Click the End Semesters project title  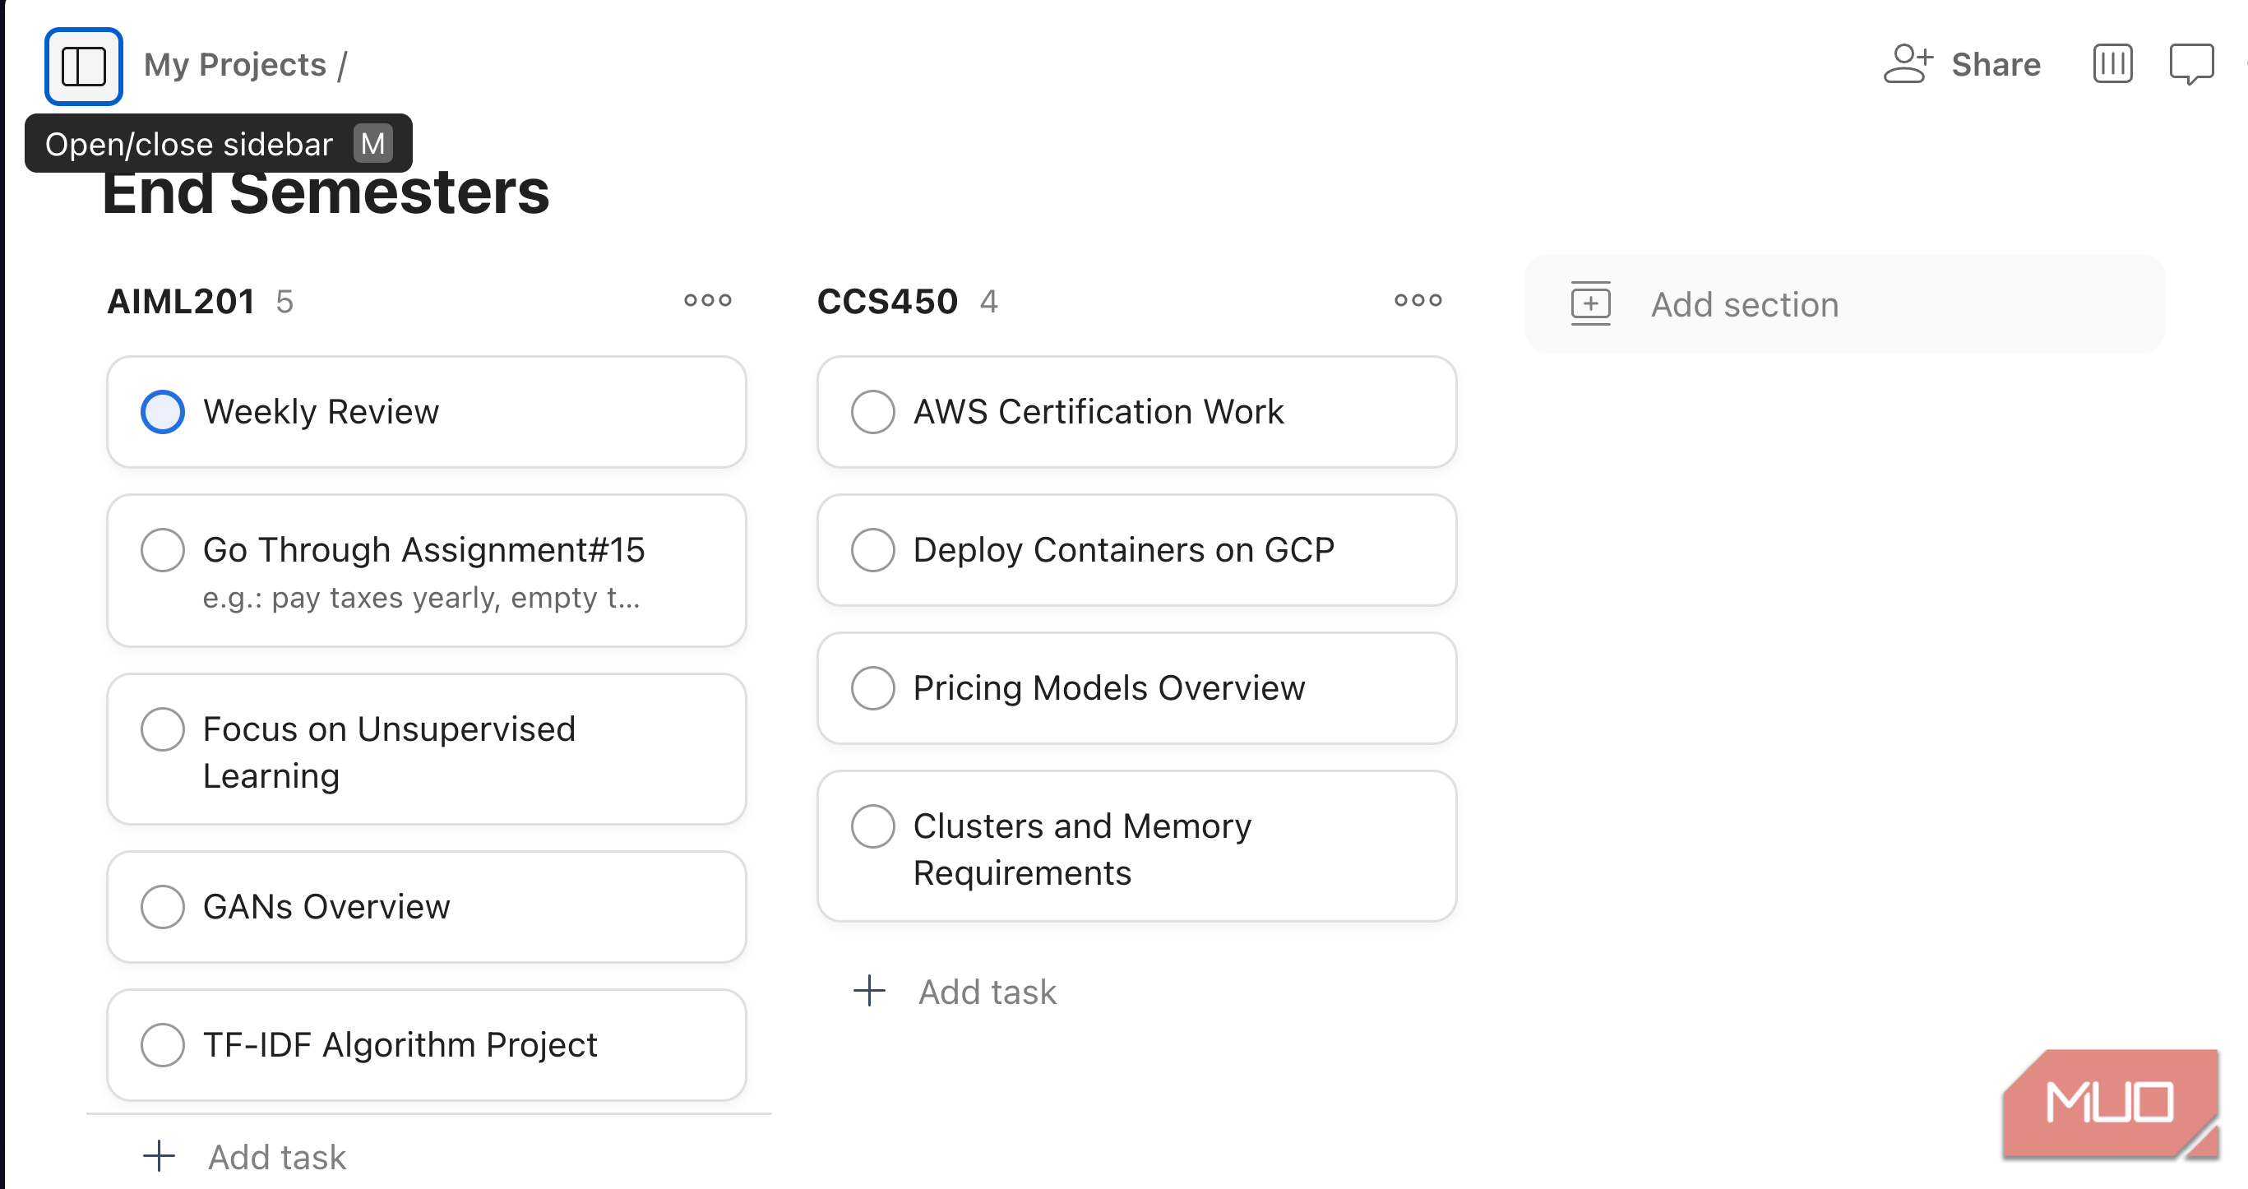326,193
